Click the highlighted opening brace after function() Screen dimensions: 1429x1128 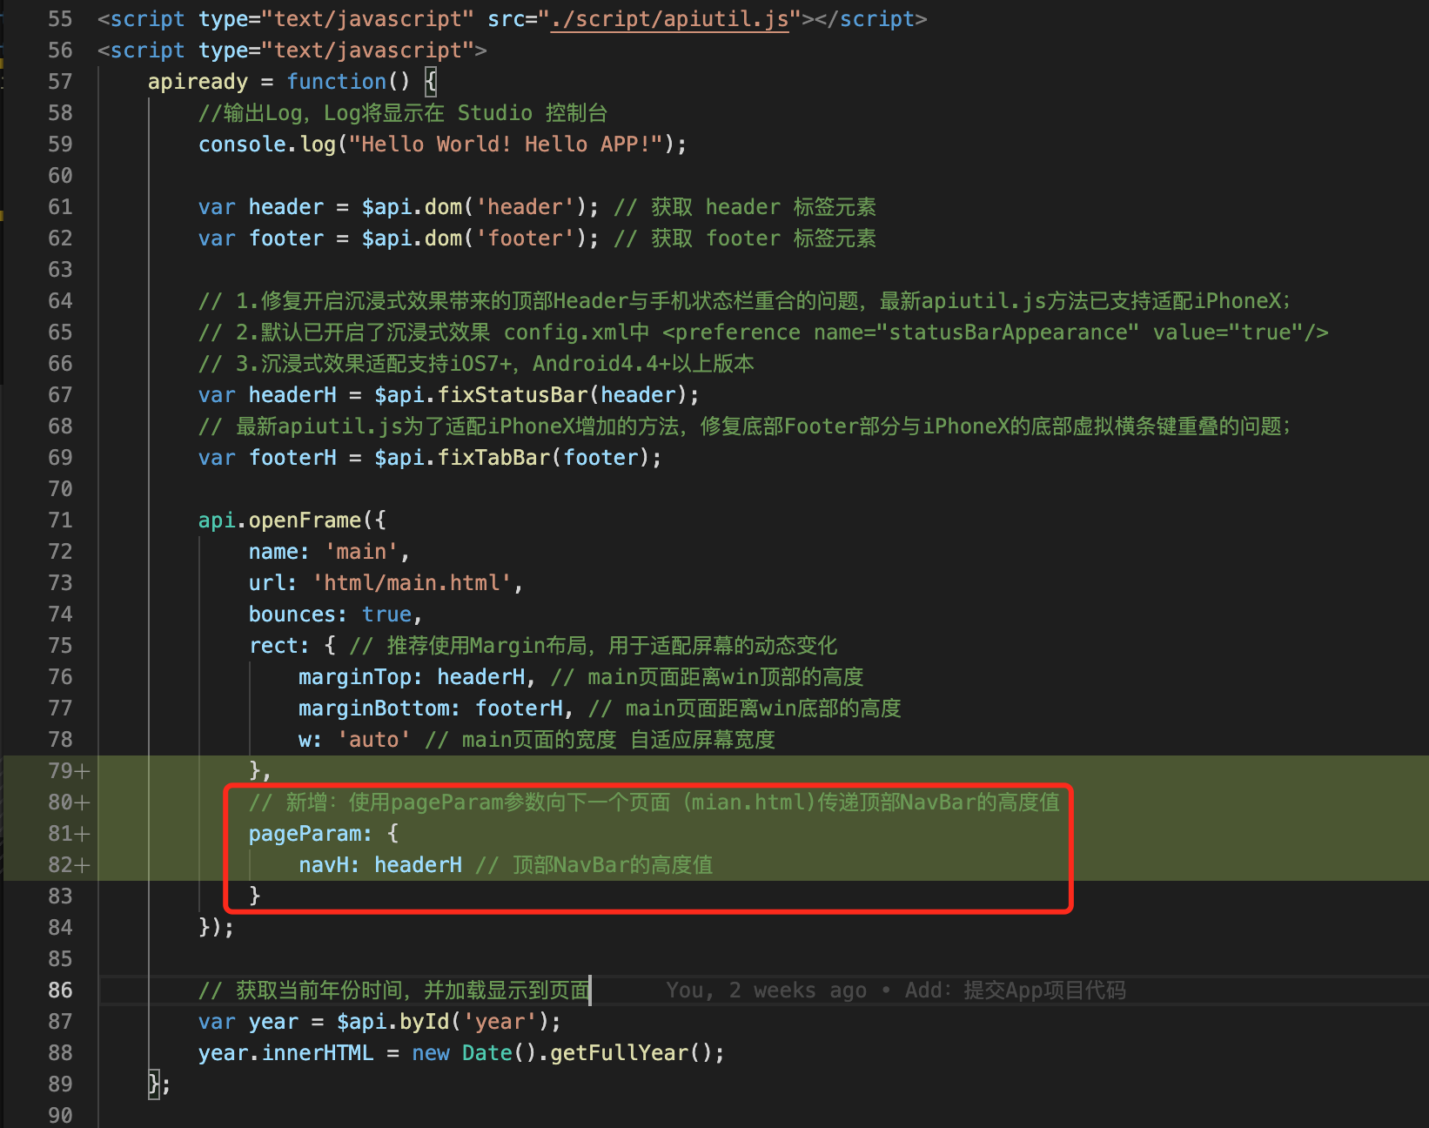coord(430,82)
